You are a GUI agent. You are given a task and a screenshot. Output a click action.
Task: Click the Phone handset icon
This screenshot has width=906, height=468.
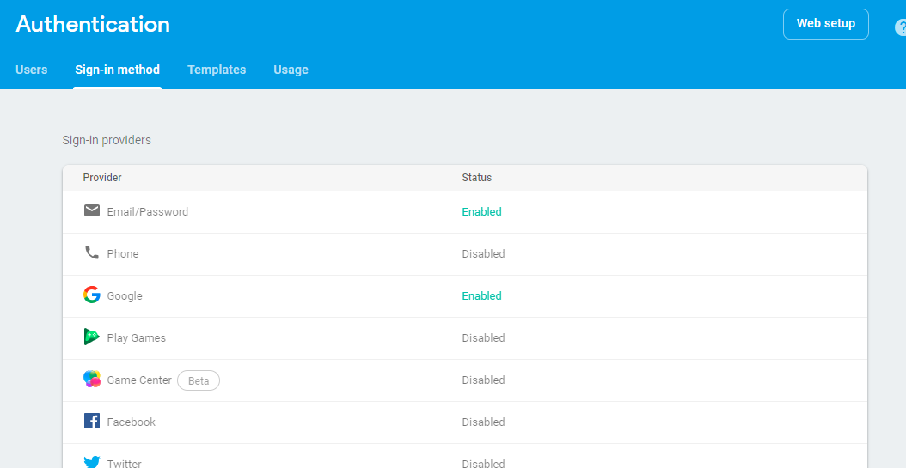pyautogui.click(x=92, y=252)
